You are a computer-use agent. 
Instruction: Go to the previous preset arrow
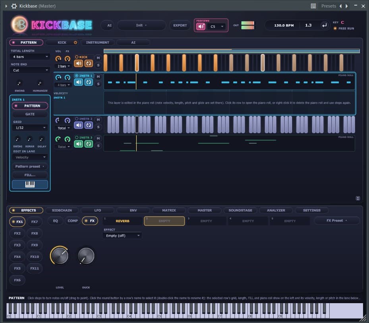340,6
